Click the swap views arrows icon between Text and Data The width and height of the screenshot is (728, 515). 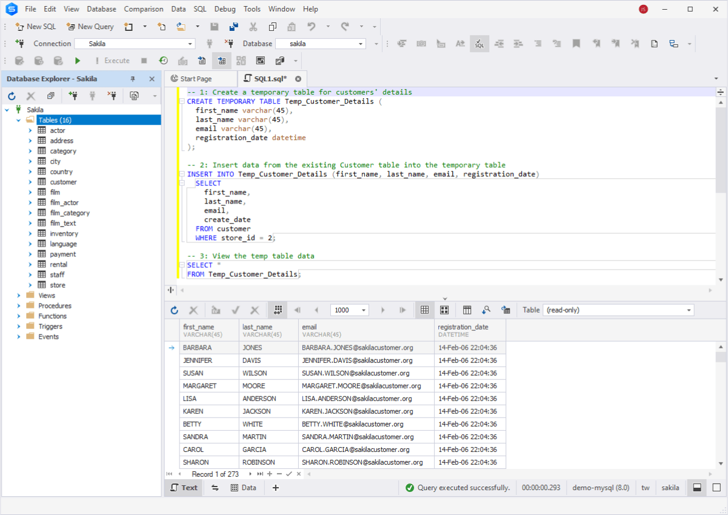point(215,488)
